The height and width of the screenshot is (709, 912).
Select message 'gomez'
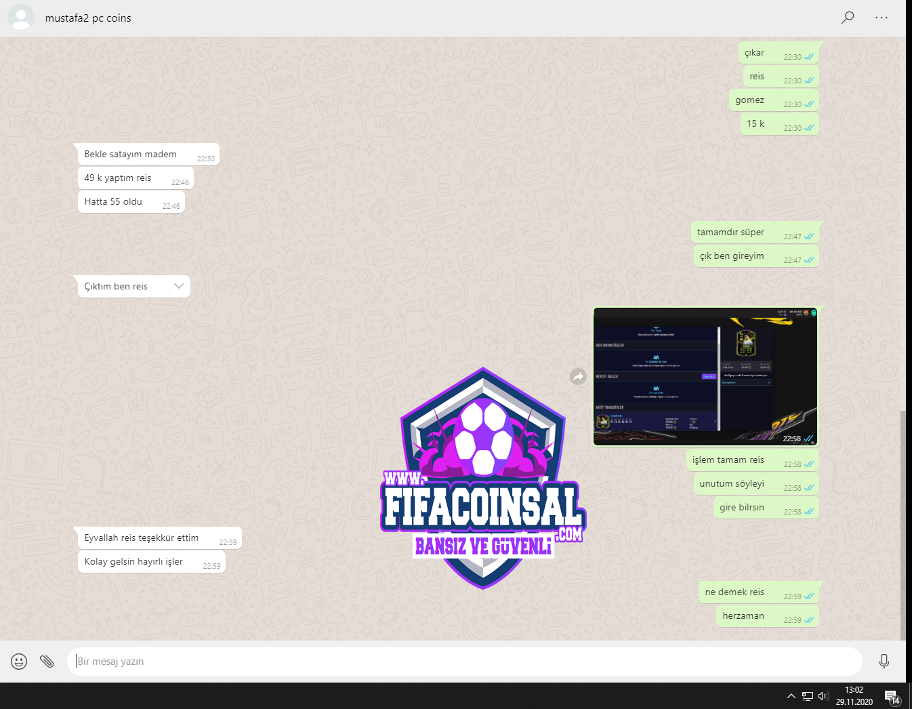[x=774, y=100]
